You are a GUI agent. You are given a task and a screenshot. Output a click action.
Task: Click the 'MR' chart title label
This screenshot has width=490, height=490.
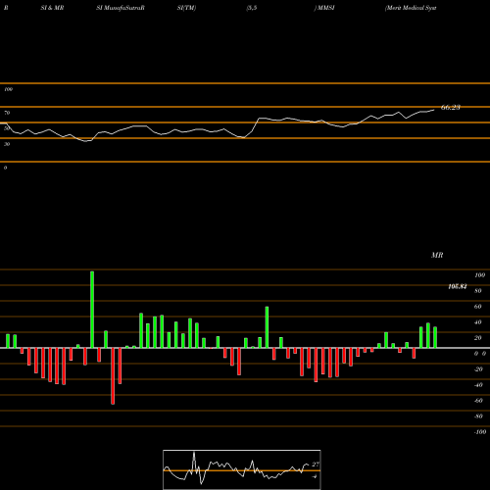(437, 255)
